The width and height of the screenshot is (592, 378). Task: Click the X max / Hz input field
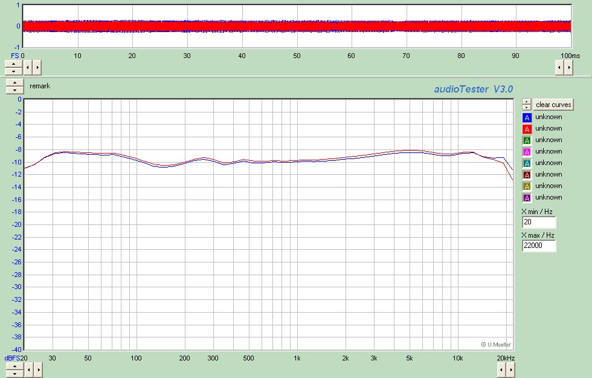point(539,246)
